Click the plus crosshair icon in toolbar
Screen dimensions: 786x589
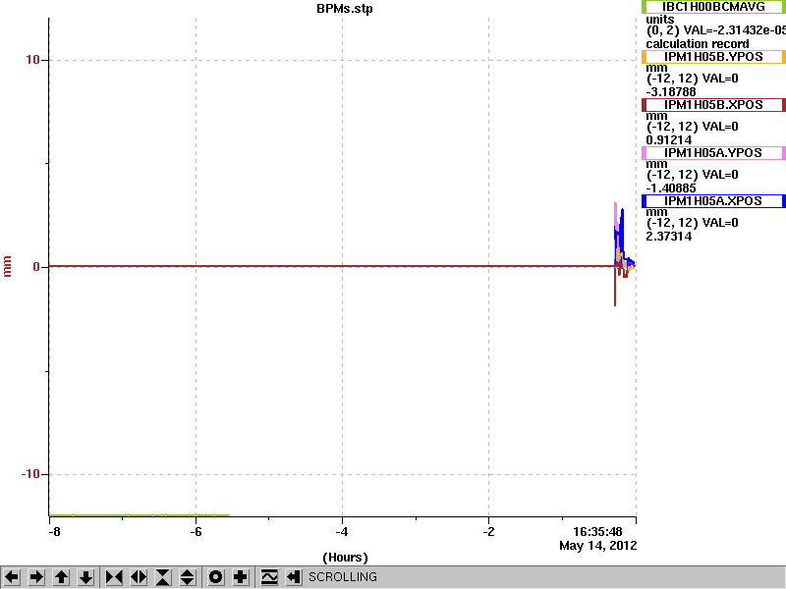240,577
